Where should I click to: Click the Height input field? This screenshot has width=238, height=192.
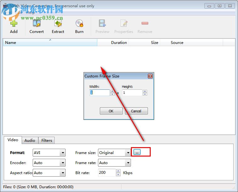132,93
